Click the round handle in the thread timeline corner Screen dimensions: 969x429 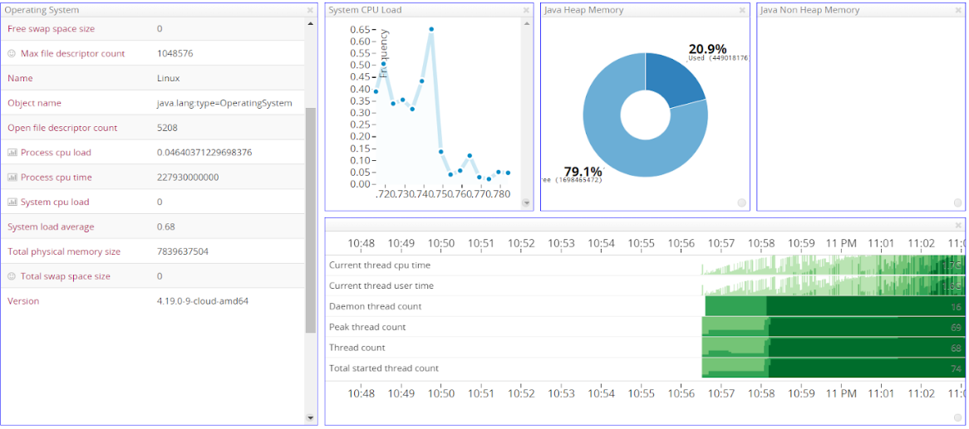pyautogui.click(x=957, y=417)
